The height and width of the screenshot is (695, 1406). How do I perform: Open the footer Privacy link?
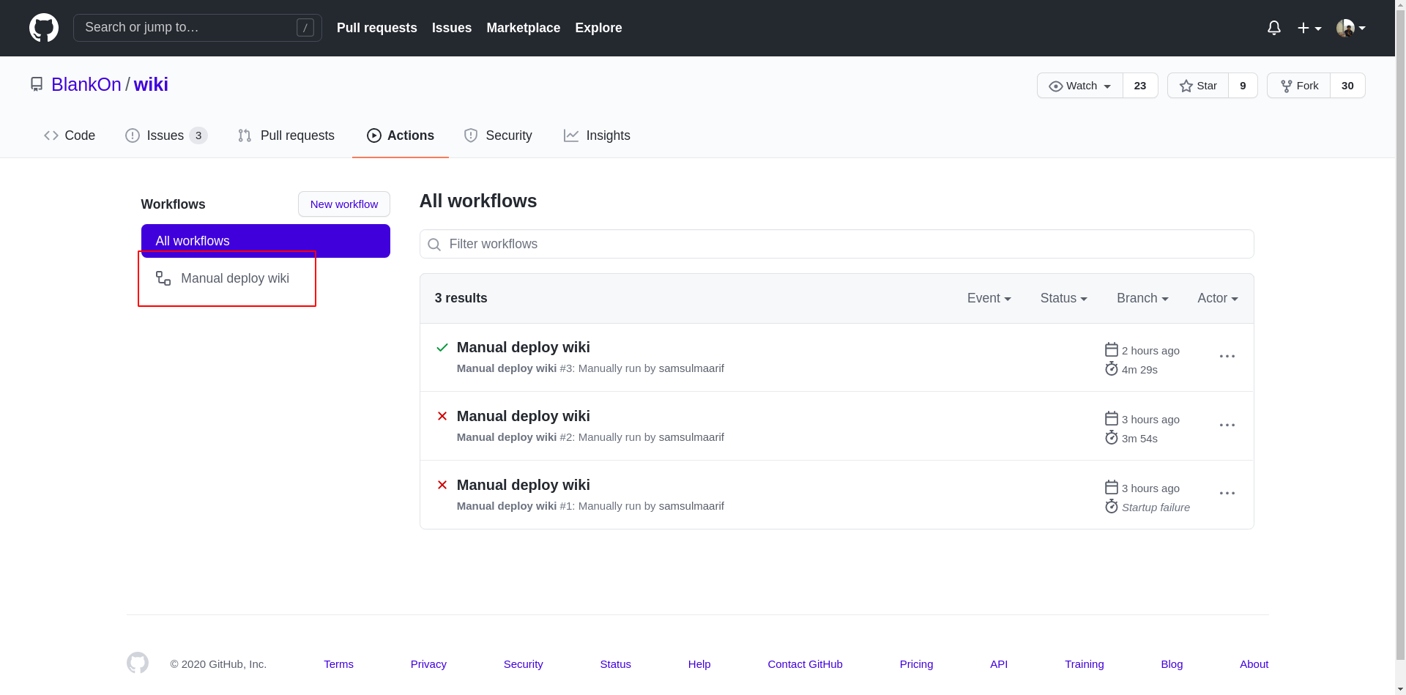point(428,664)
